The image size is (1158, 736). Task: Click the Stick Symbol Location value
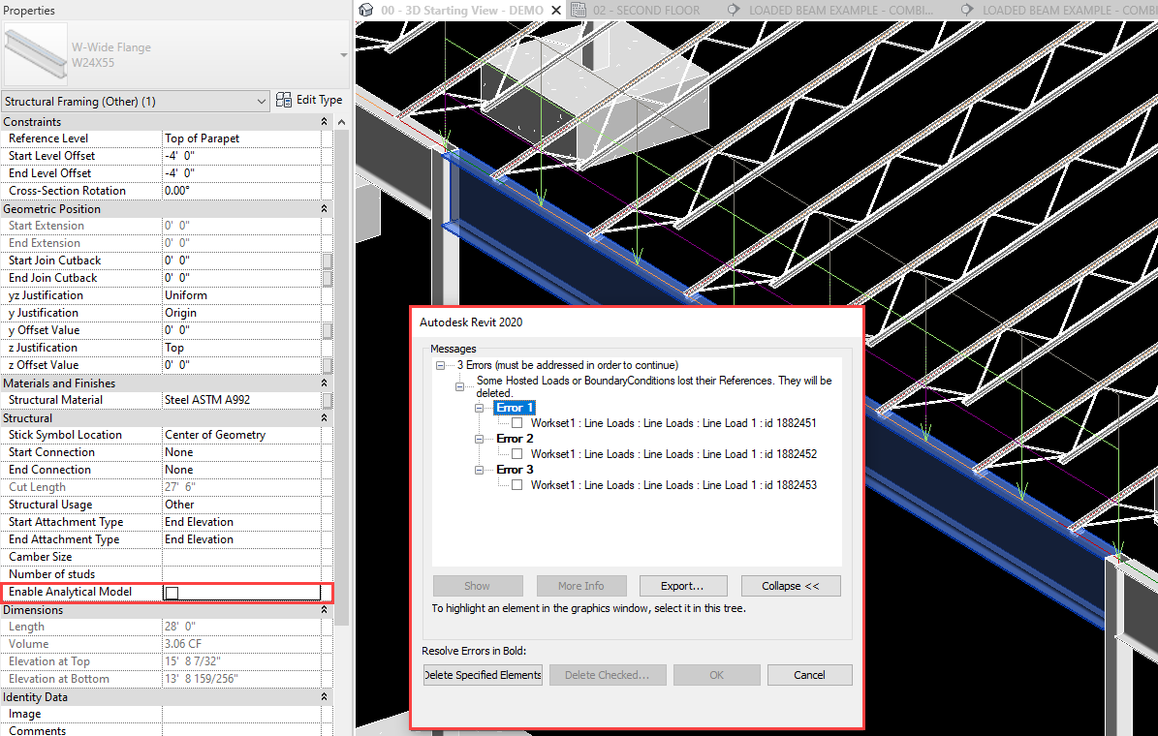[x=241, y=435]
